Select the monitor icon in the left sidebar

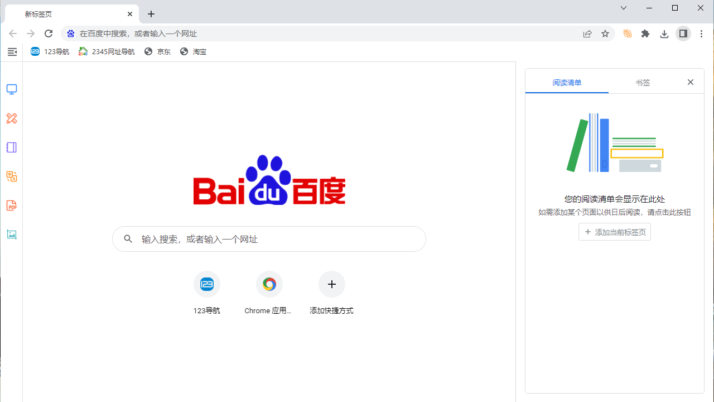(x=12, y=89)
